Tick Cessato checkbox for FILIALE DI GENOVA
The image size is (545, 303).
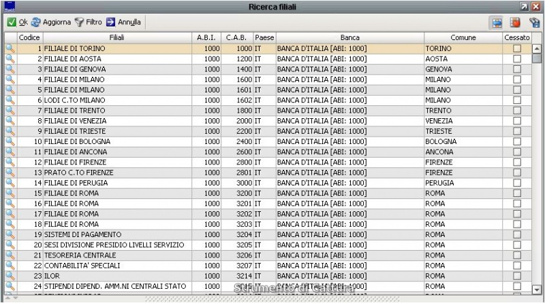(x=517, y=69)
